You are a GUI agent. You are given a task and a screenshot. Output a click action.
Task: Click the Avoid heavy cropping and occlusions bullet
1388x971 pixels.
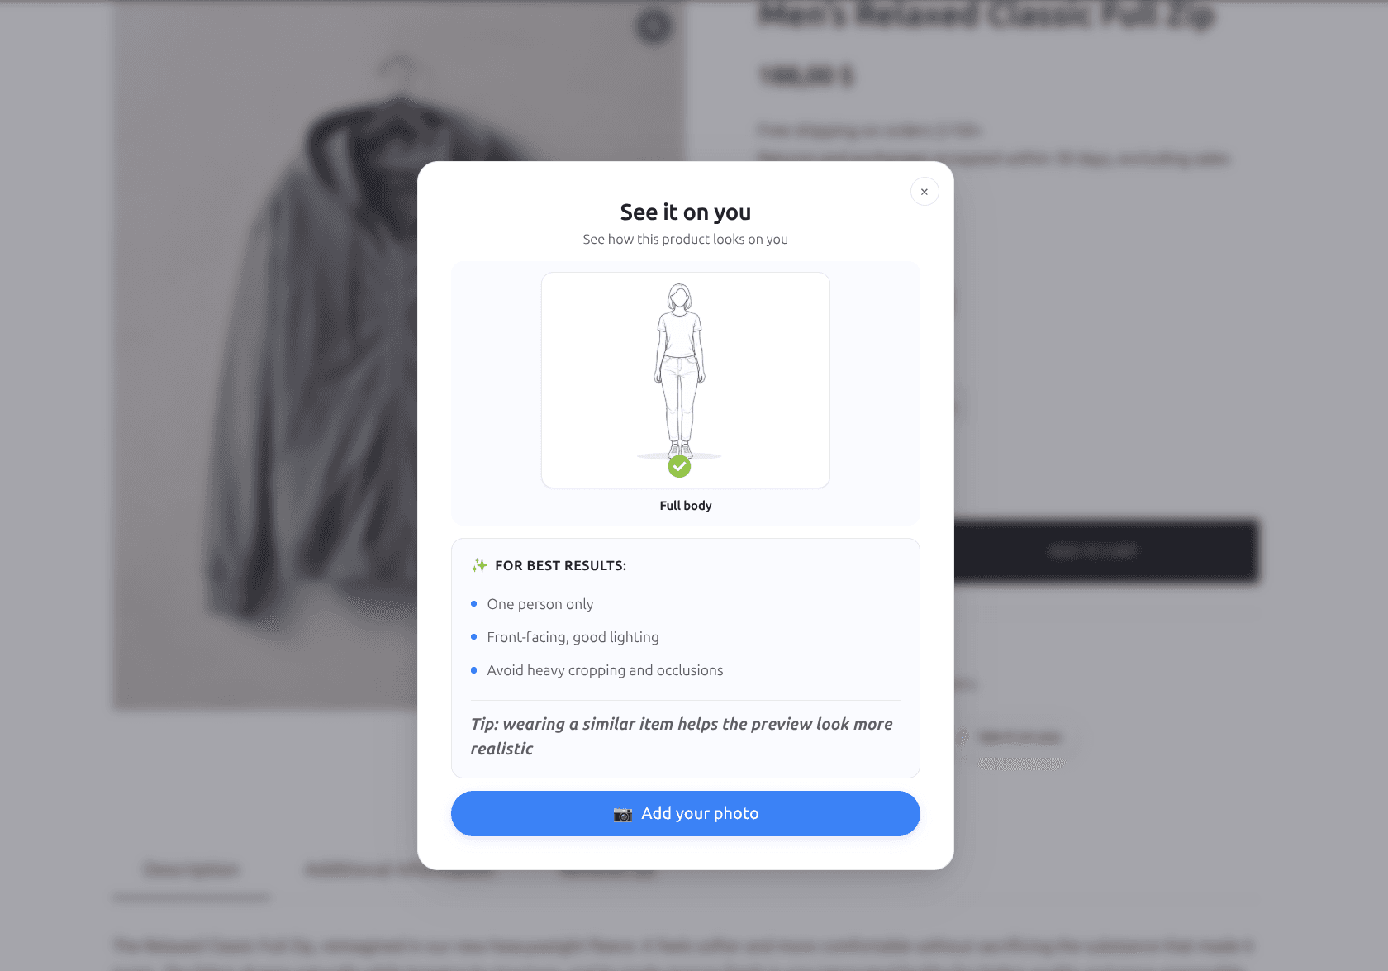point(605,670)
